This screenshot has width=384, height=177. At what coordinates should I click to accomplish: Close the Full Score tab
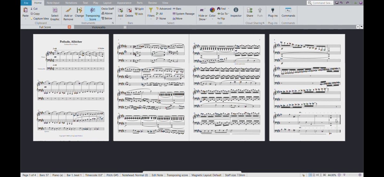coord(69,27)
